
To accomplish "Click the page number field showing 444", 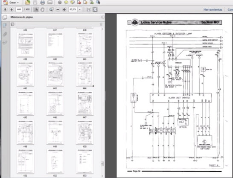I will [19, 9].
